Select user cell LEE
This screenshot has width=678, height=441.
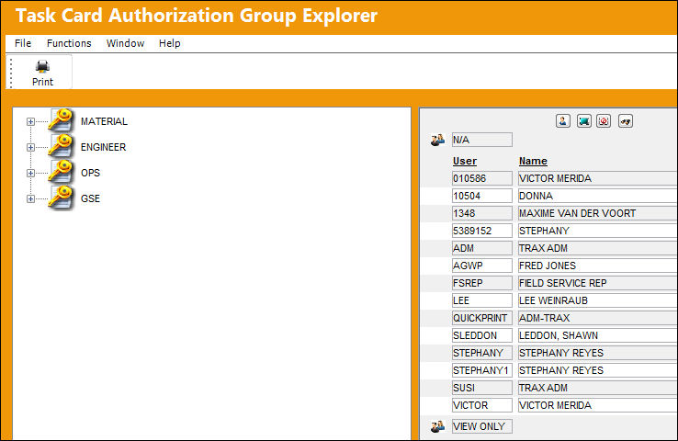[x=482, y=300]
